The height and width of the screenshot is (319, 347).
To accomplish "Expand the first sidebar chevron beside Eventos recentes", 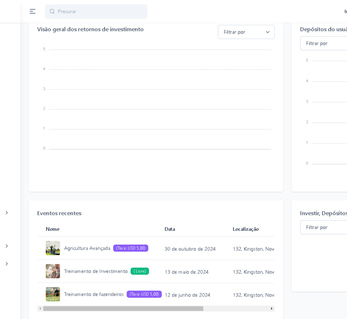I will point(6,213).
